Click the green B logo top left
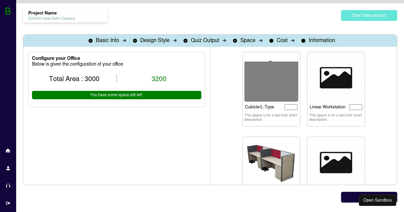Image resolution: width=404 pixels, height=212 pixels. point(7,11)
